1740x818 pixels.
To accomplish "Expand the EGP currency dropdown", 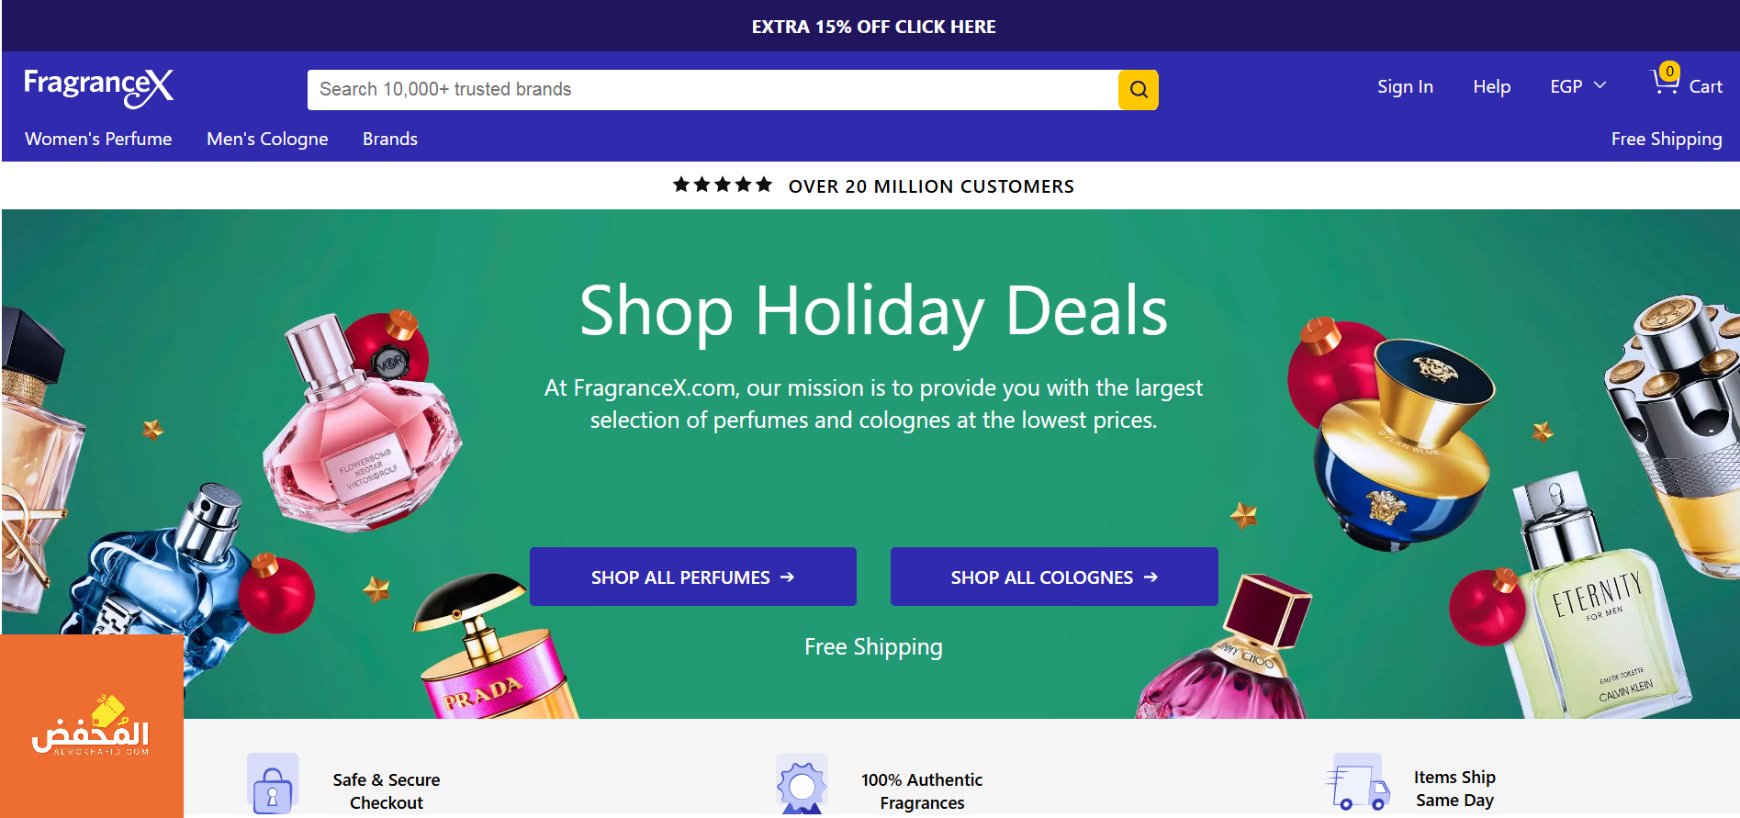I will pyautogui.click(x=1577, y=86).
